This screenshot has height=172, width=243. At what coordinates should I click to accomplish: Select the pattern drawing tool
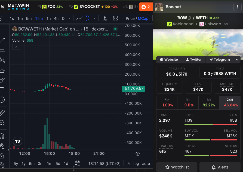point(2,60)
